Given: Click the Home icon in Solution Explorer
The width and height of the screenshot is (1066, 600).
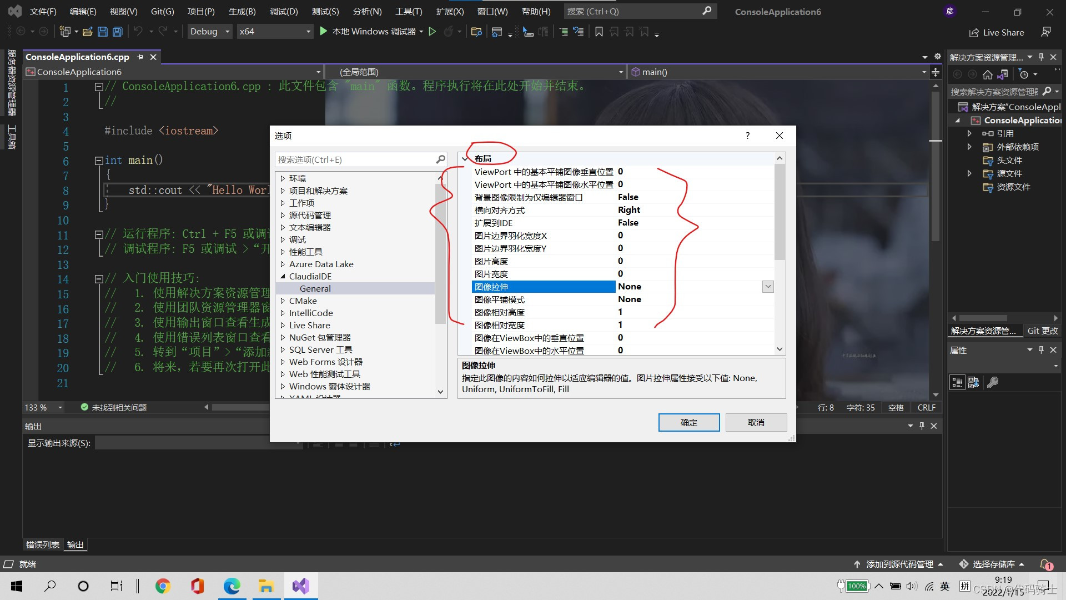Looking at the screenshot, I should click(987, 74).
